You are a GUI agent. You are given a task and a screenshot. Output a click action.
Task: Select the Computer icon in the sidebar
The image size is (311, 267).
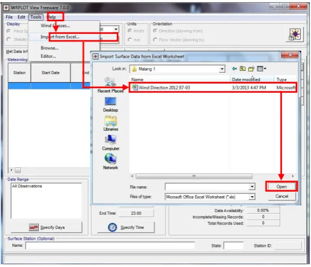tap(110, 143)
